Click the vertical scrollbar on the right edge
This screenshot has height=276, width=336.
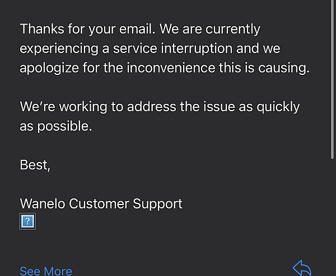(x=332, y=79)
